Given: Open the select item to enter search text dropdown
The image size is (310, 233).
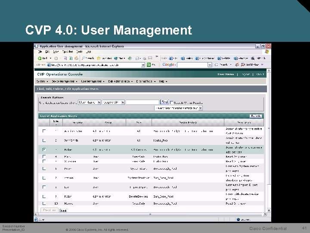Looking at the screenshot, I should pyautogui.click(x=178, y=108).
